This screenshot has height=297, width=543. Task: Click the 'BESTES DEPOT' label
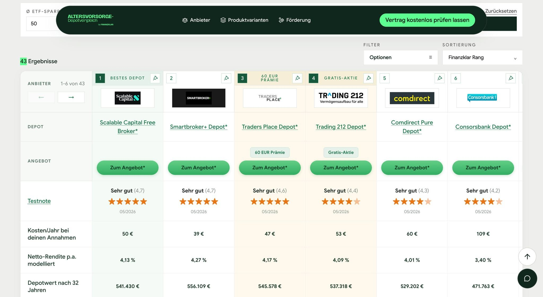[x=128, y=78]
